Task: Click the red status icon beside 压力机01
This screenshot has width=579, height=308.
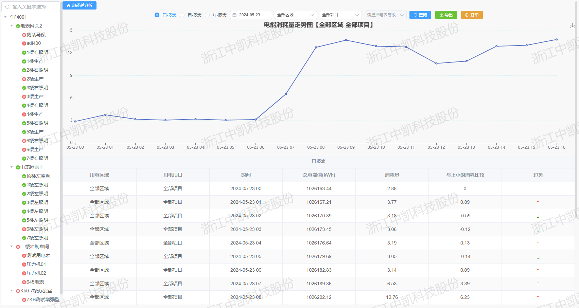Action: (x=24, y=265)
